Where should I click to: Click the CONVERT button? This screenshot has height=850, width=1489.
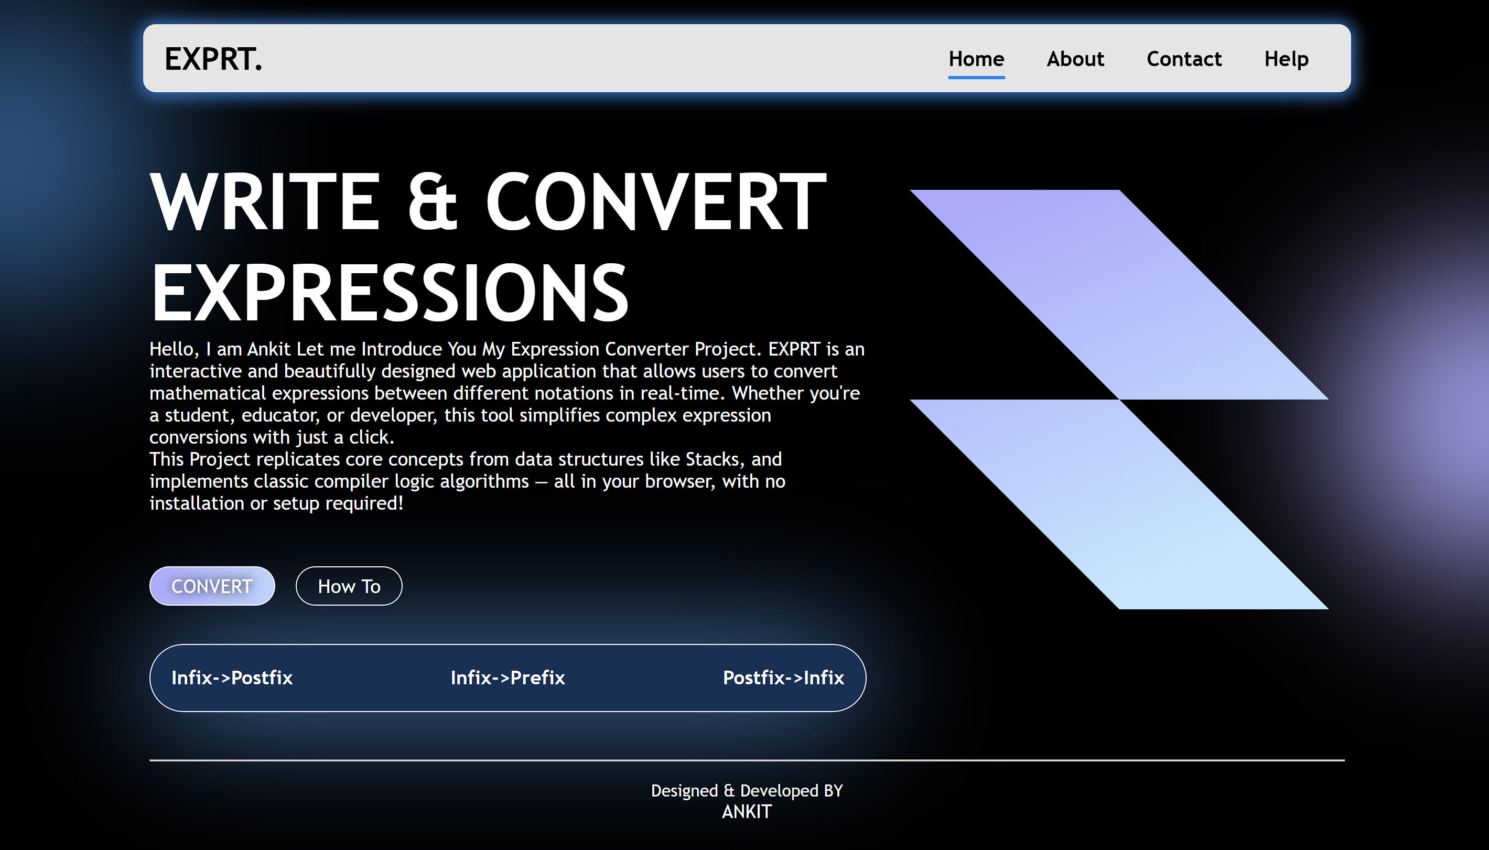coord(212,586)
